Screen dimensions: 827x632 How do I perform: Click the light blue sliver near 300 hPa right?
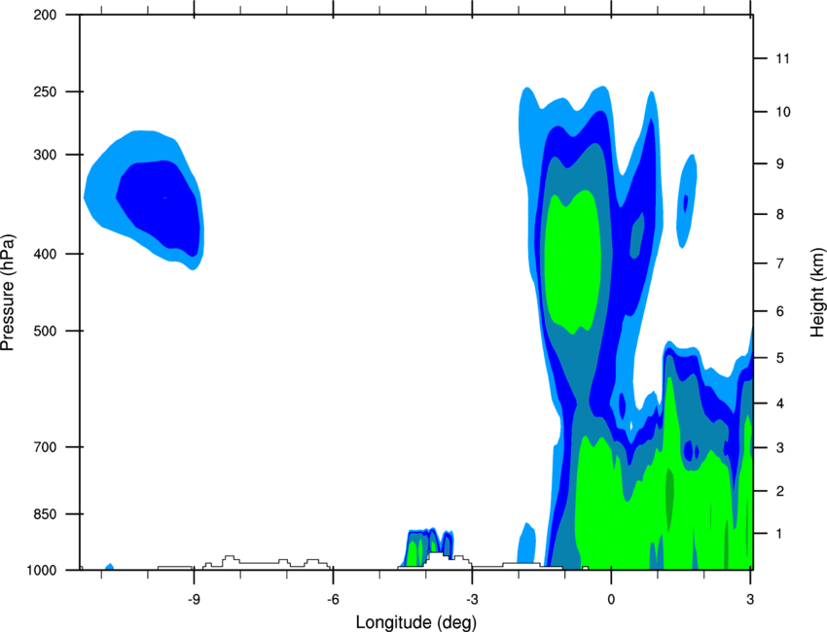coord(687,200)
